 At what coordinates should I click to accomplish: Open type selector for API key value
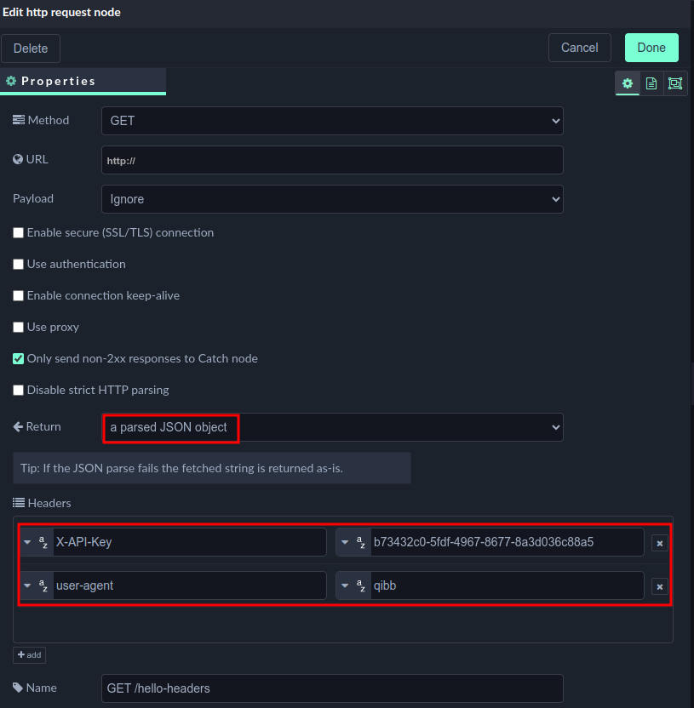[353, 543]
